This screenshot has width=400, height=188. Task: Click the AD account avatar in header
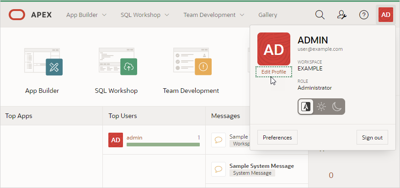tap(386, 15)
